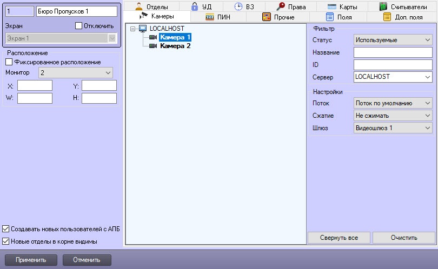Open the ПИН tab
The height and width of the screenshot is (269, 438).
click(218, 17)
